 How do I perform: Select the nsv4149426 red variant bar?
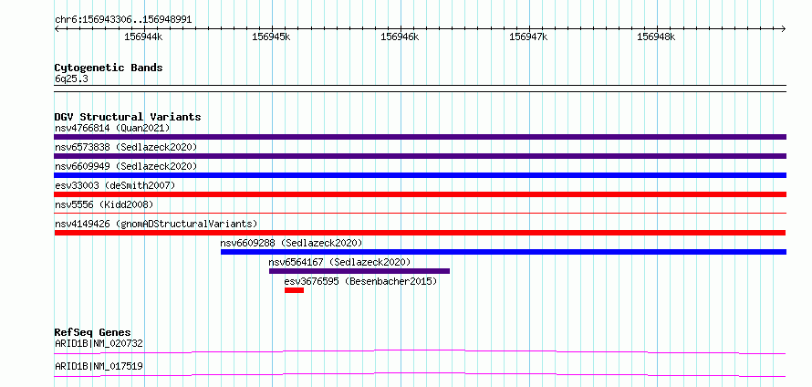(x=420, y=233)
